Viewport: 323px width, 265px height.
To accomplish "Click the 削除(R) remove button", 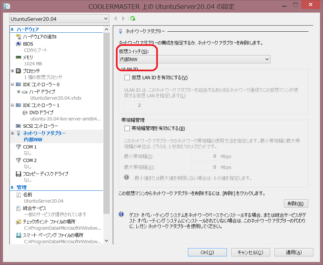I will pyautogui.click(x=296, y=204).
